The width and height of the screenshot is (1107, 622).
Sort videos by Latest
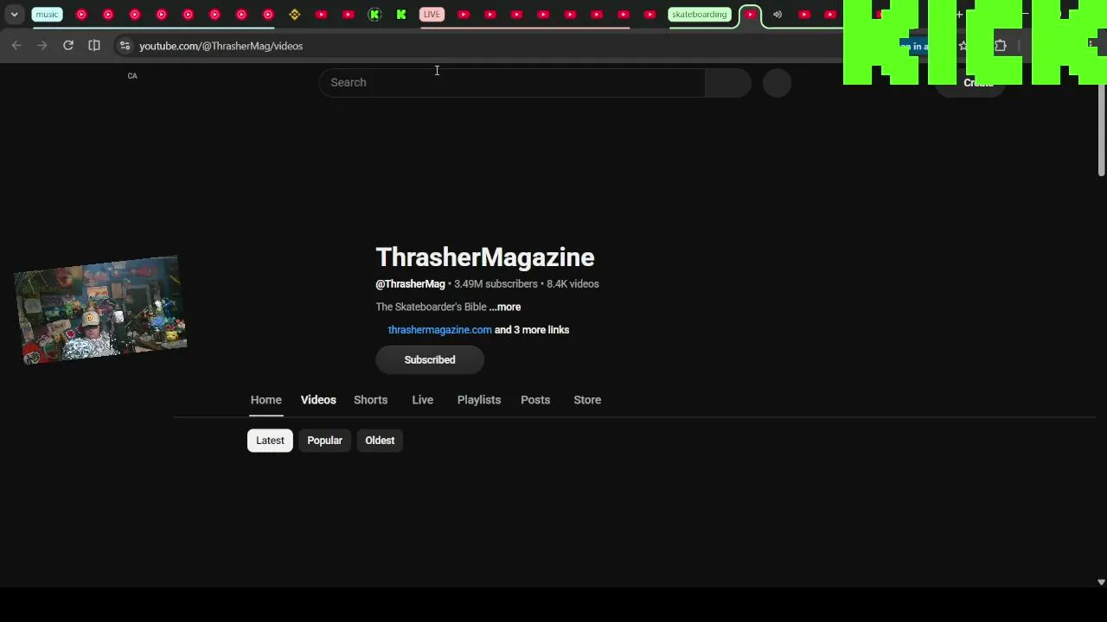(270, 441)
